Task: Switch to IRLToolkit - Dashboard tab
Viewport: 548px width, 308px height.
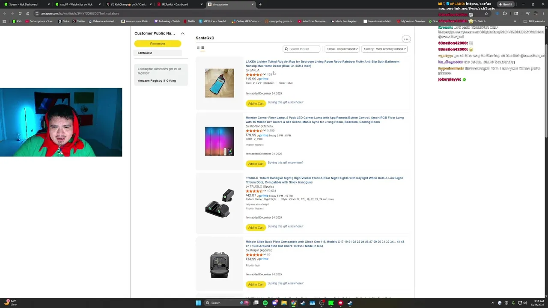Action: 179,4
